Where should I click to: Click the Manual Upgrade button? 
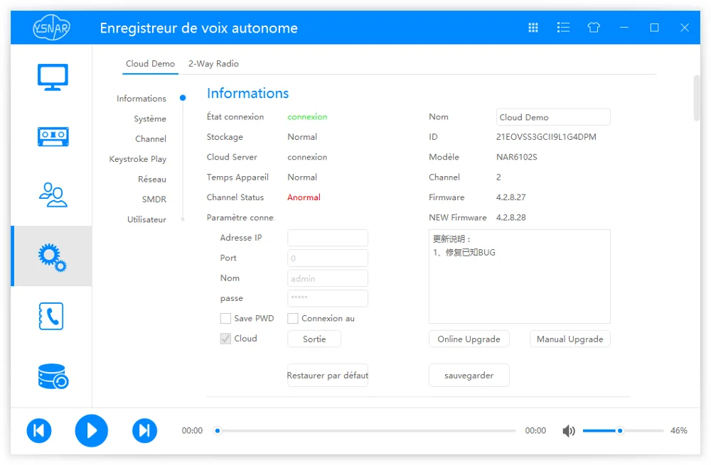pos(570,339)
